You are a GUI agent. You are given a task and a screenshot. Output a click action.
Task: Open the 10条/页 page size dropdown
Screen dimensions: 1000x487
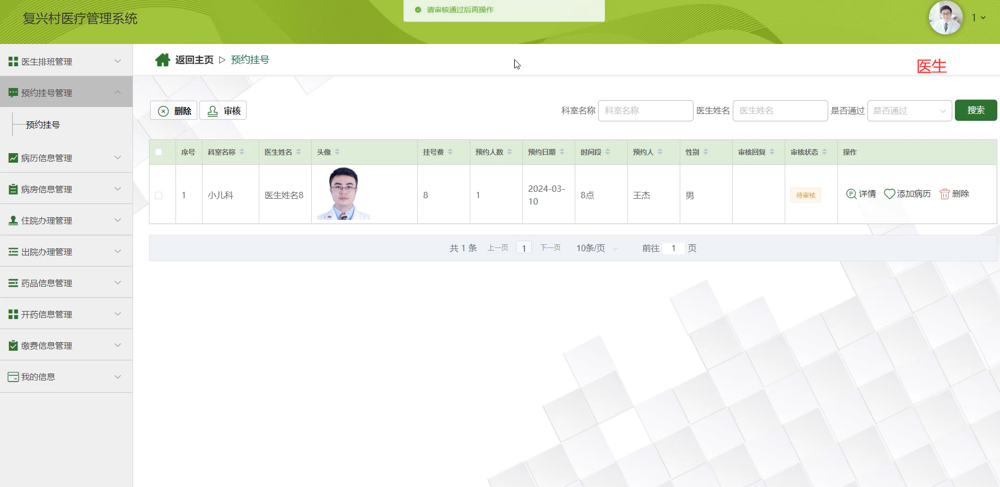pyautogui.click(x=597, y=248)
